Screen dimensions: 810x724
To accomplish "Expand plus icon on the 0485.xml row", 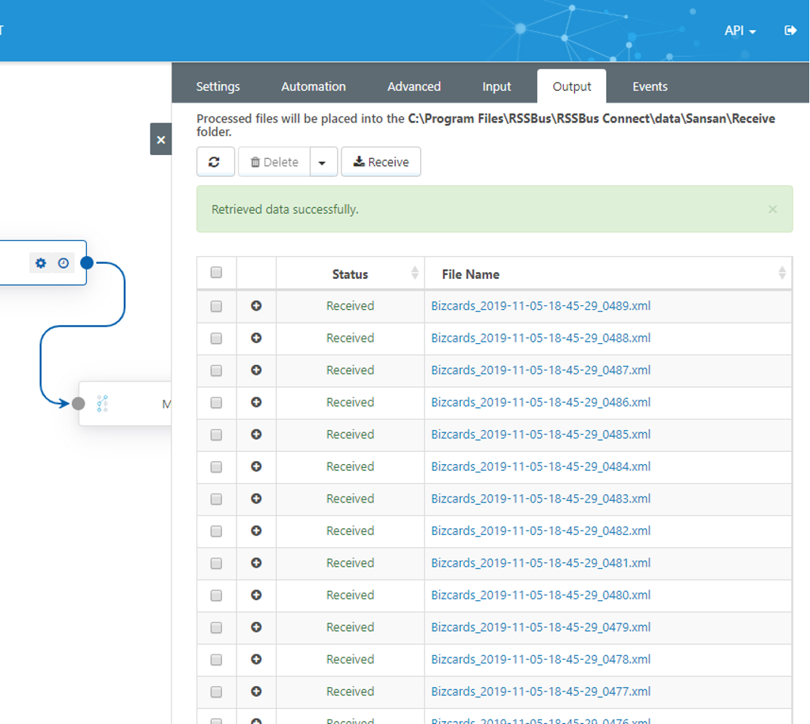I will tap(256, 435).
